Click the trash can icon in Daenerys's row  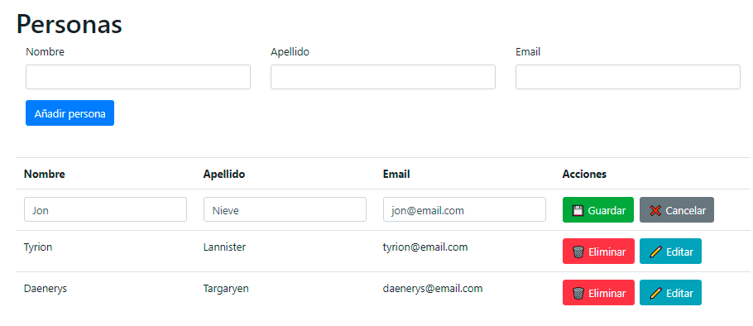point(578,293)
